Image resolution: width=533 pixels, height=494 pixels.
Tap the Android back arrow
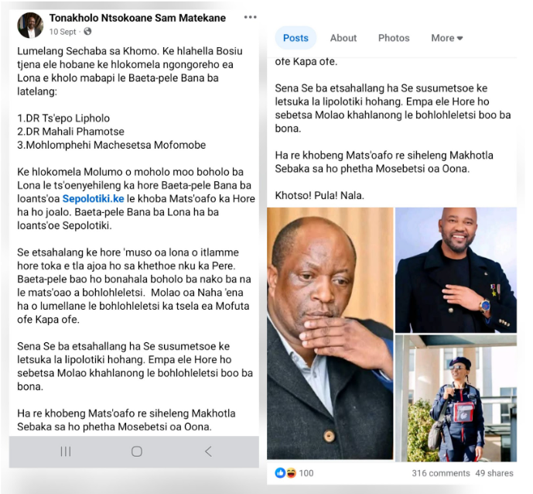click(208, 451)
